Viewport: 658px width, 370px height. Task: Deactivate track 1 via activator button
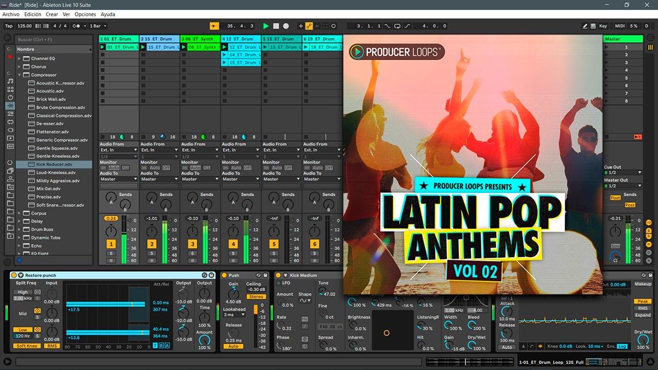tap(111, 244)
